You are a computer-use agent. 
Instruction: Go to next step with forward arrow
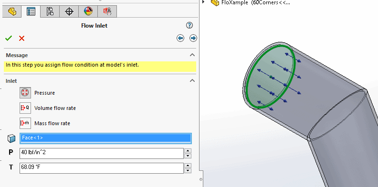193,38
